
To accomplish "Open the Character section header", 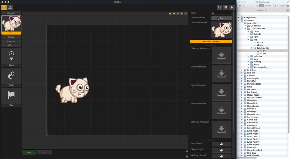I will tap(11, 13).
